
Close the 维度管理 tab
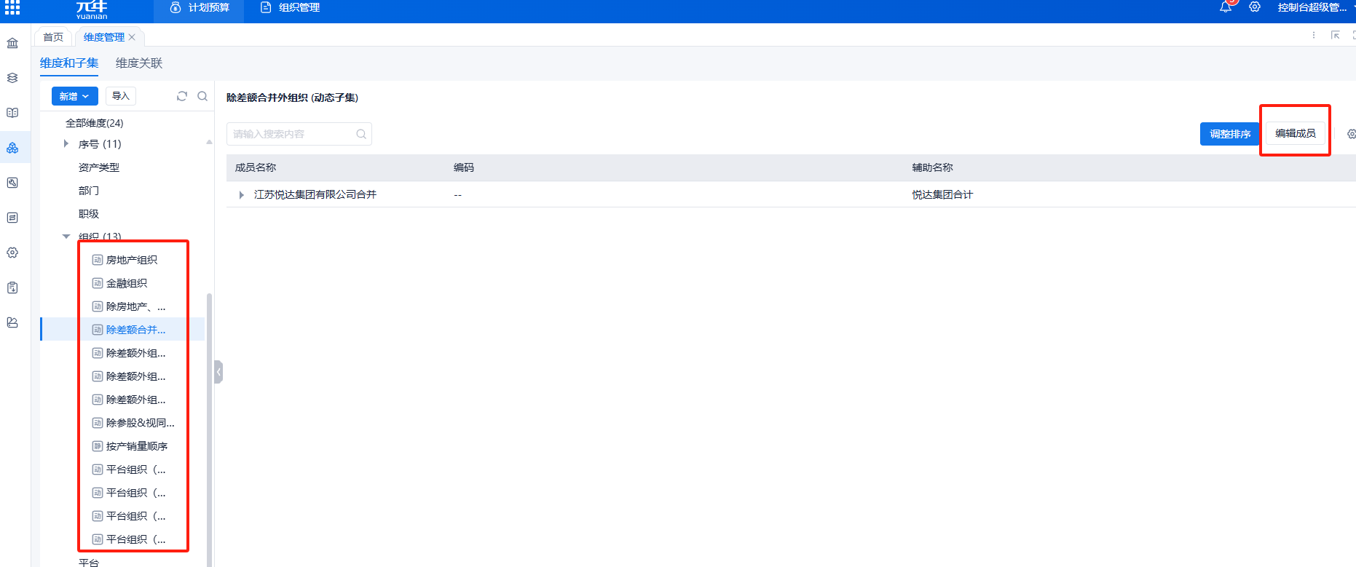[132, 37]
